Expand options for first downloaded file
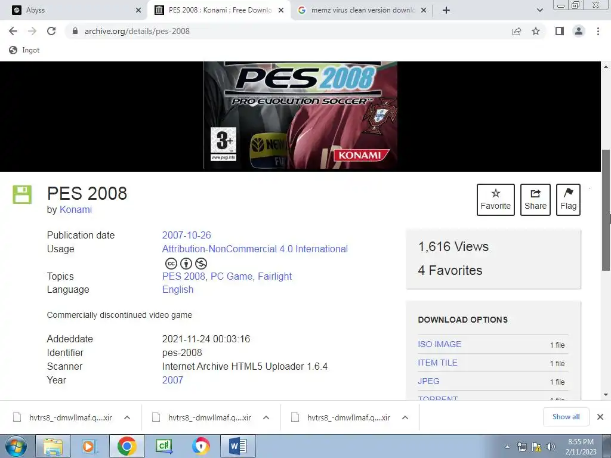611x458 pixels. pos(127,417)
